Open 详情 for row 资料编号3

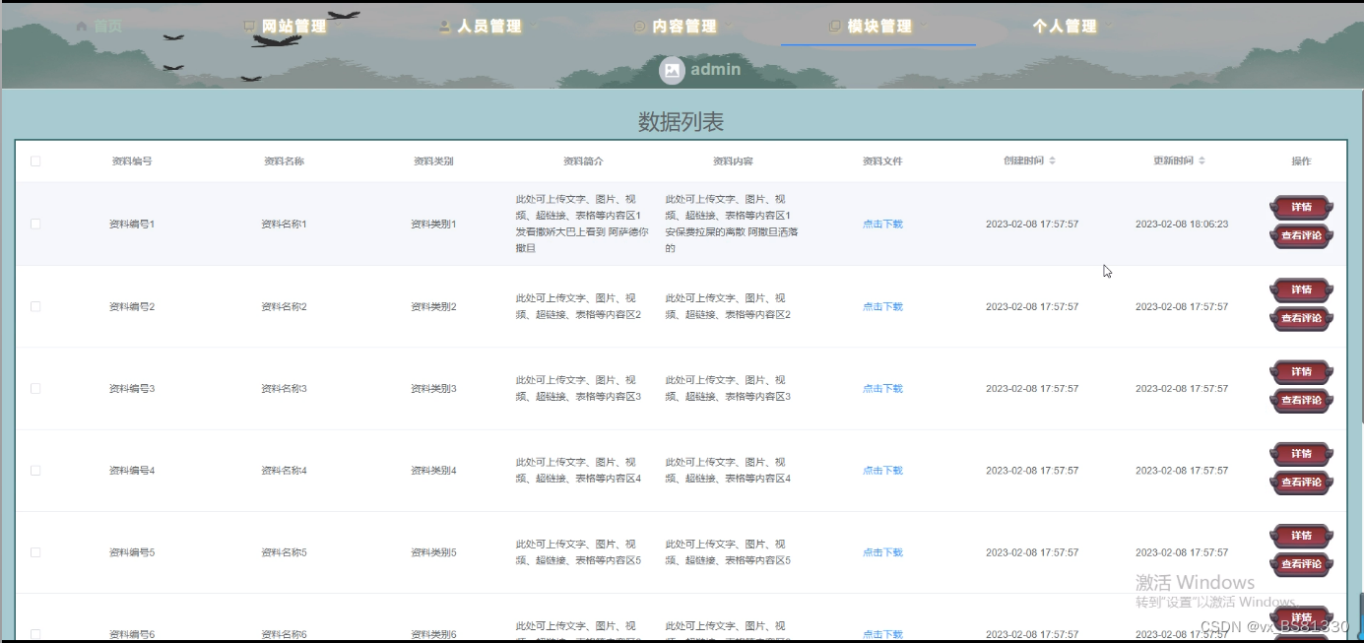1301,371
